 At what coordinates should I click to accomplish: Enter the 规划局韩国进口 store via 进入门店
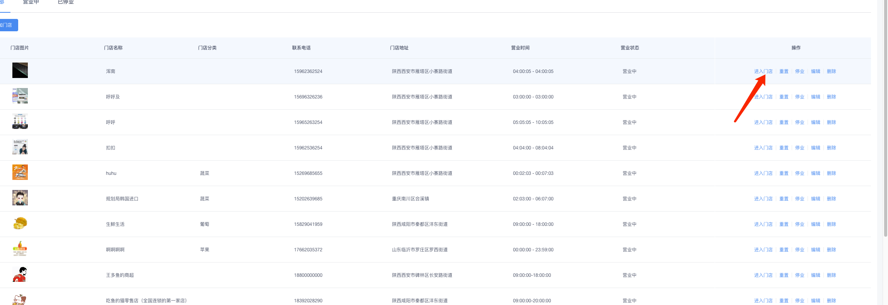(763, 199)
